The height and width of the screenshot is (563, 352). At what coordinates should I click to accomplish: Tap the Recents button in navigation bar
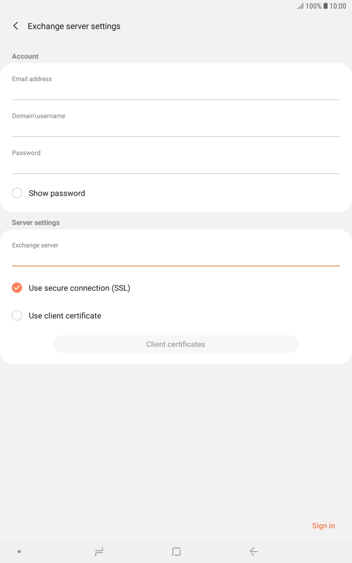(x=99, y=551)
